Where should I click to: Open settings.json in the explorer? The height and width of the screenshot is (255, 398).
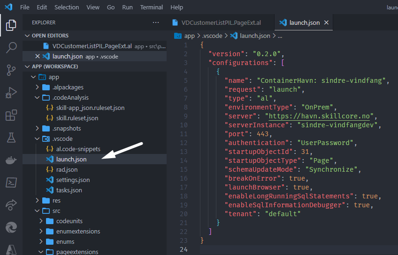73,180
